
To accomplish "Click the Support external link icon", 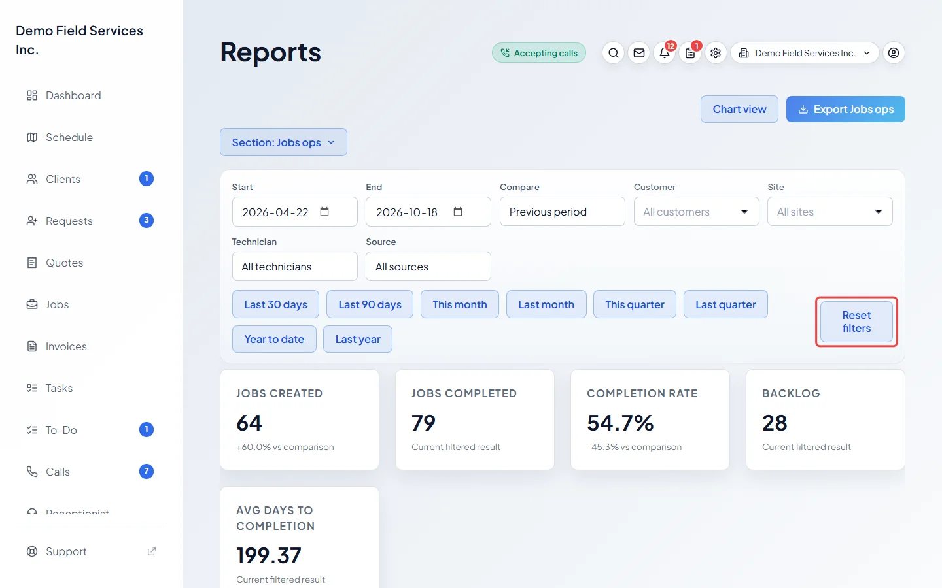I will [152, 551].
